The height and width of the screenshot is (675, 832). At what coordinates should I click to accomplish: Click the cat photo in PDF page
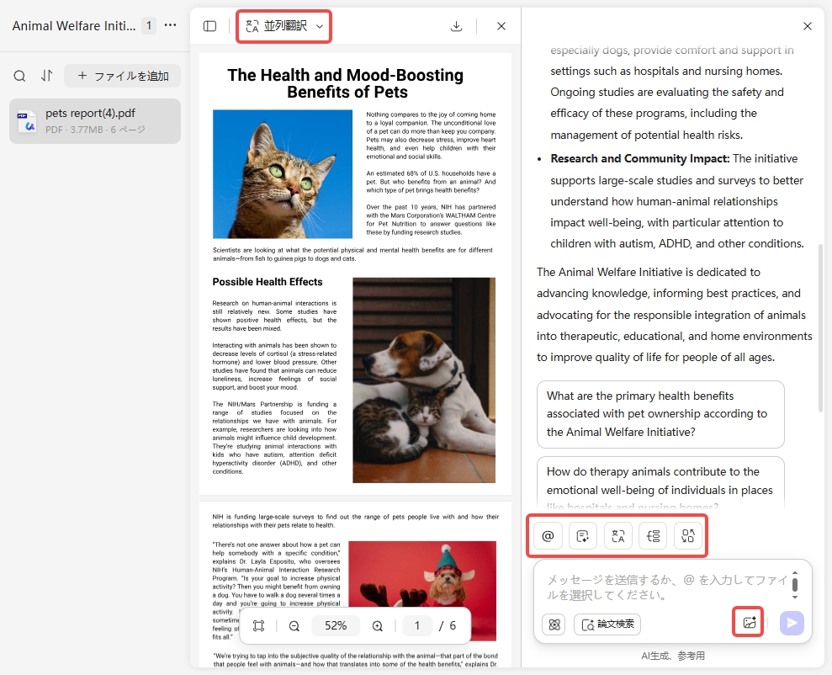[283, 174]
